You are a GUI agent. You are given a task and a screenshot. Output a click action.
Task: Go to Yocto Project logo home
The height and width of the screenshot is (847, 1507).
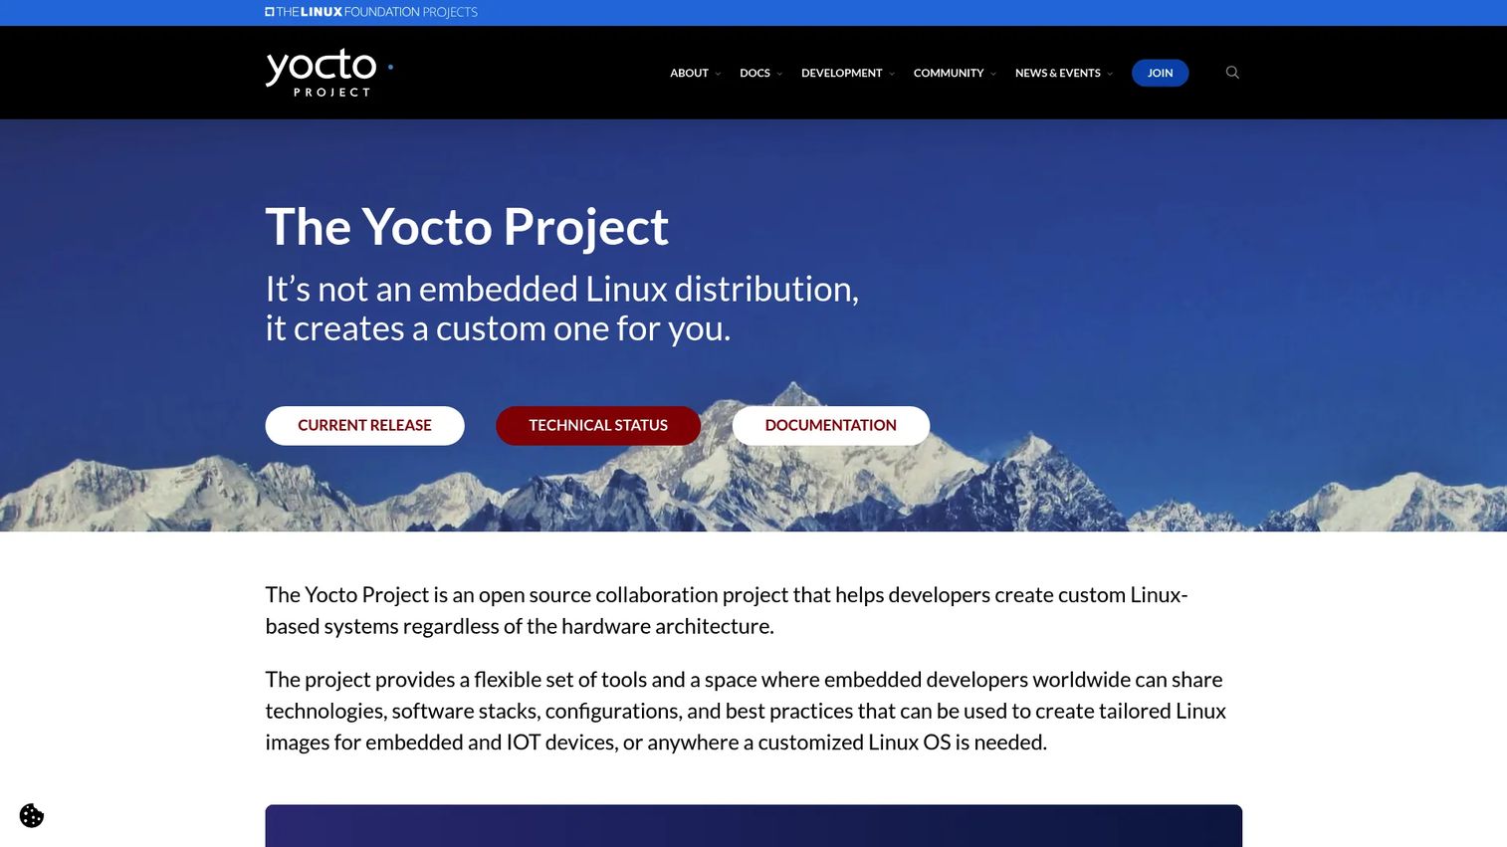[329, 73]
